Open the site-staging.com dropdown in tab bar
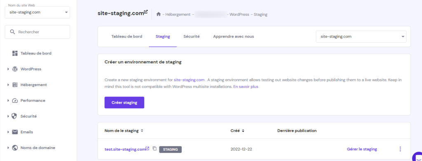422x161 pixels. click(361, 37)
